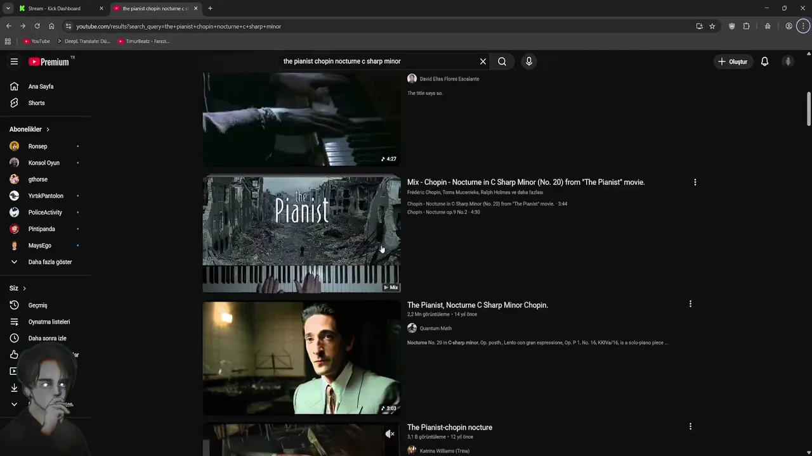Open the YırtıkPantolon channel
Viewport: 812px width, 456px height.
click(x=46, y=196)
